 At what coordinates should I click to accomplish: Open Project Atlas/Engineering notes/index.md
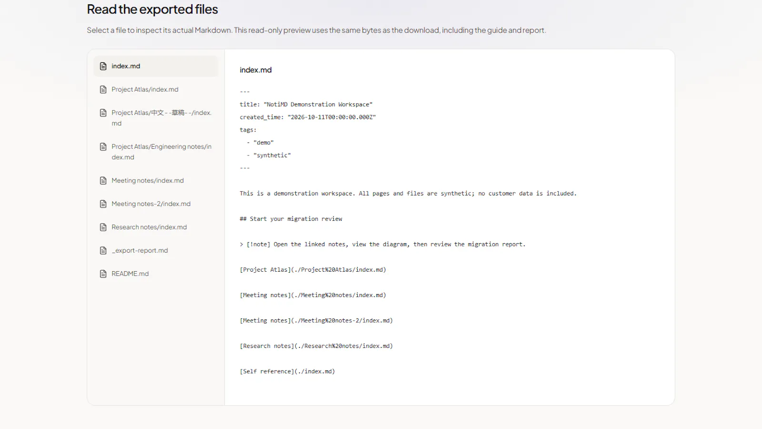coord(156,152)
